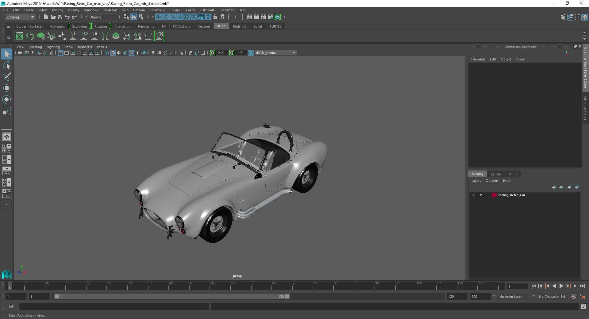Click the play forwards button
Screen dimensions: 589x319
click(x=561, y=286)
